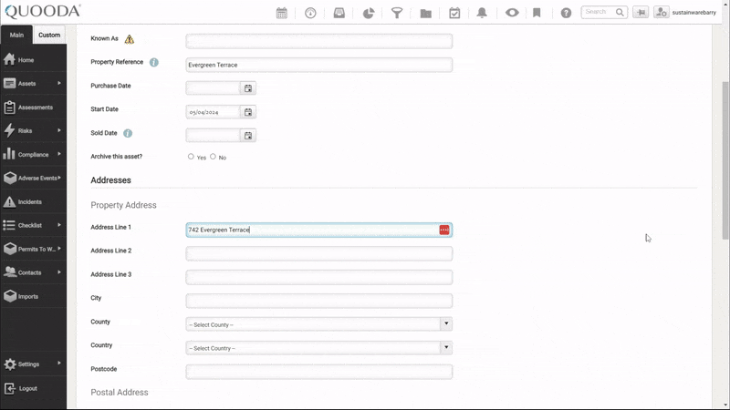Click the Known As warning icon
The image size is (730, 410).
point(130,39)
